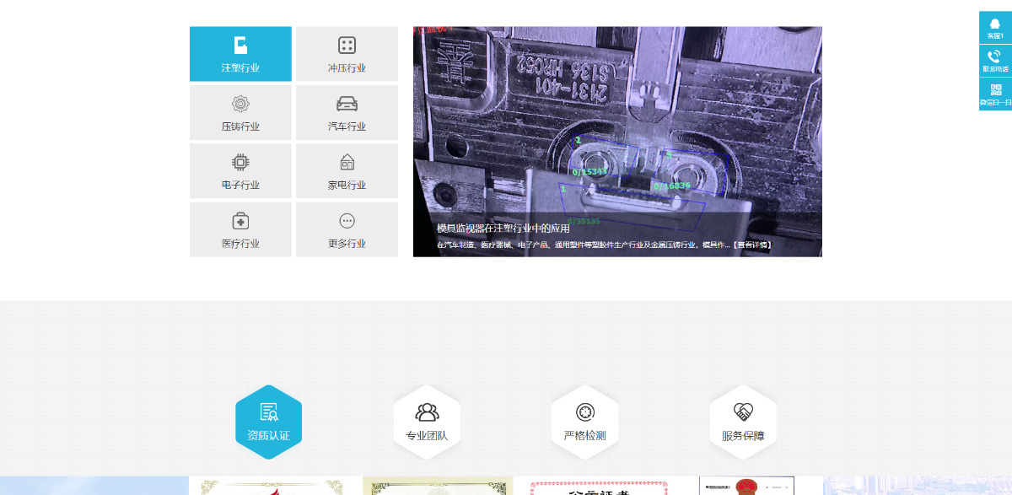Select the 注塑行业 industry tab

pyautogui.click(x=240, y=54)
